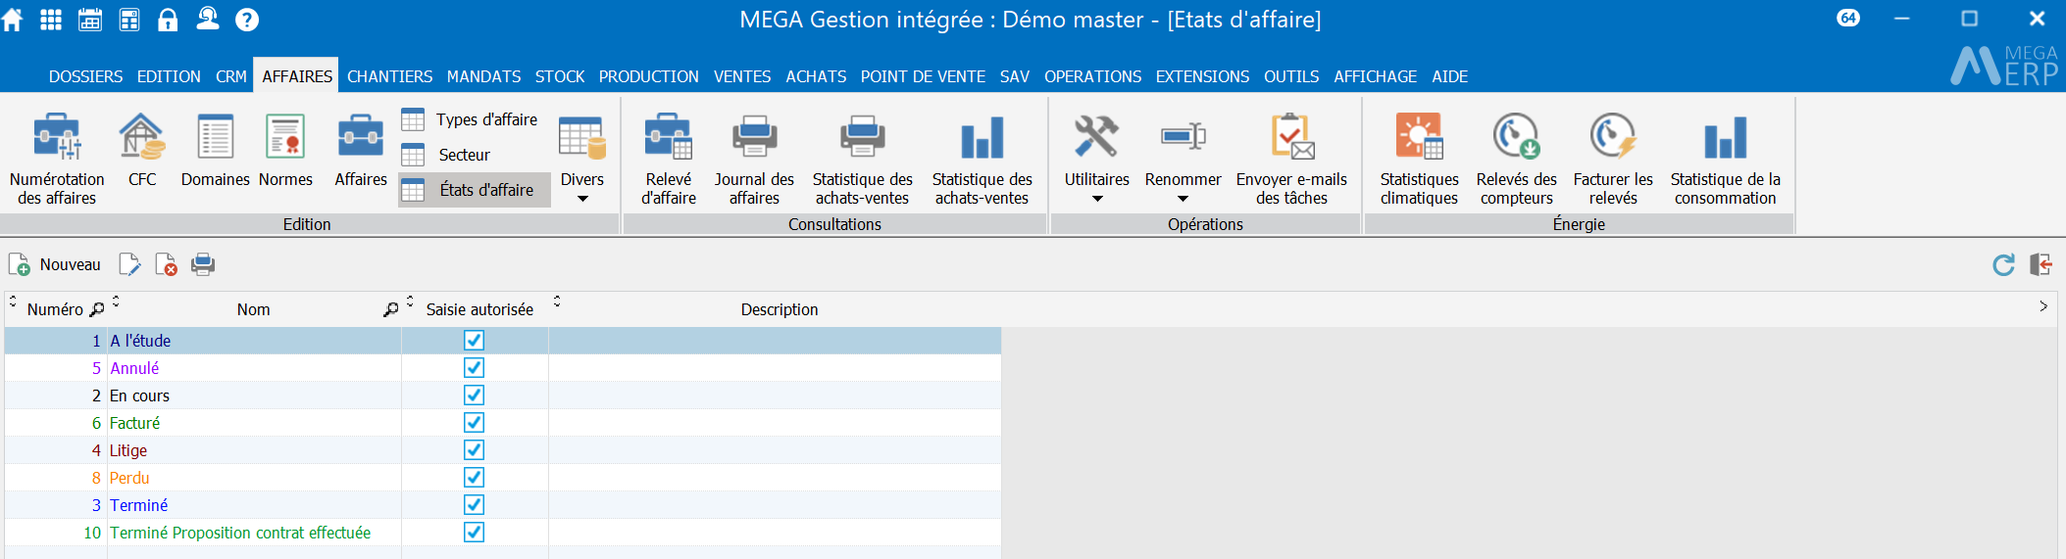Screen dimensions: 2066x559
Task: Switch to the CHANTIERS tab
Action: click(389, 76)
